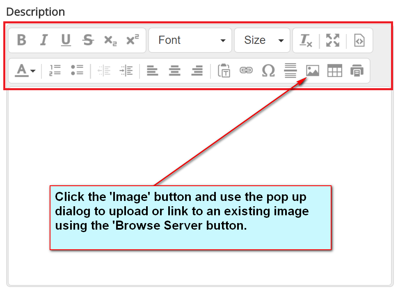Click the paste as plain text icon

224,71
